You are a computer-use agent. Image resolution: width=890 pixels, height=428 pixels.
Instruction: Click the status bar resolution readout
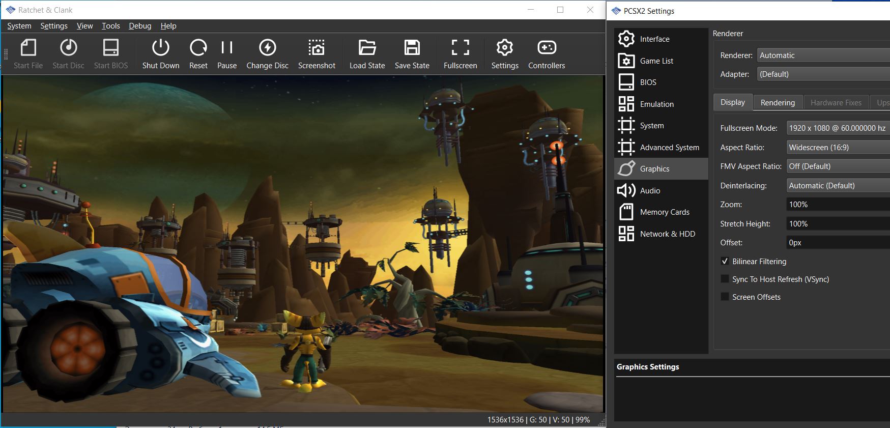click(505, 420)
